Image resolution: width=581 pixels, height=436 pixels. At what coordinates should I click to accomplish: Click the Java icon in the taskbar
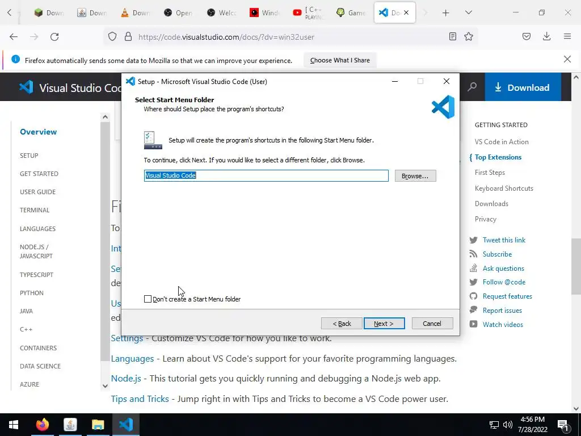point(70,425)
